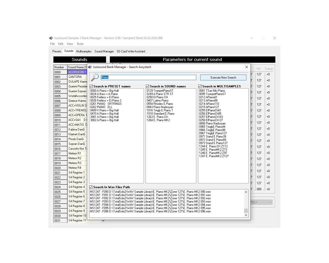Image resolution: width=329 pixels, height=263 pixels.
Task: Click the Sounds list scroll down arrow
Action: [103, 221]
